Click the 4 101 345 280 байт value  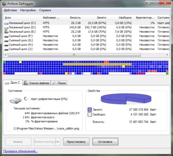click(143, 114)
